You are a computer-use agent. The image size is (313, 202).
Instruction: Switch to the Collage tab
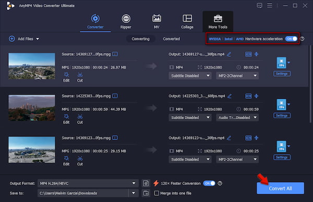click(x=187, y=21)
